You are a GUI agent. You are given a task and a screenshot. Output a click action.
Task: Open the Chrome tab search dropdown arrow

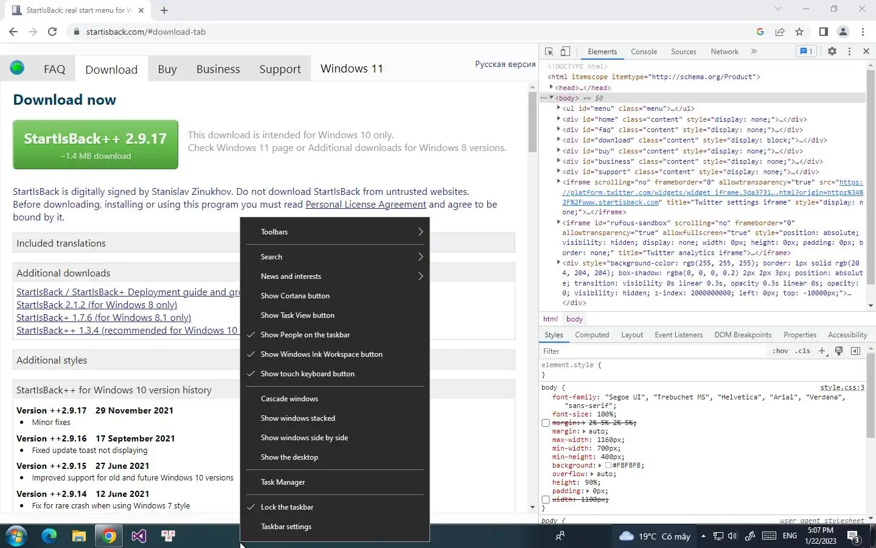[777, 9]
